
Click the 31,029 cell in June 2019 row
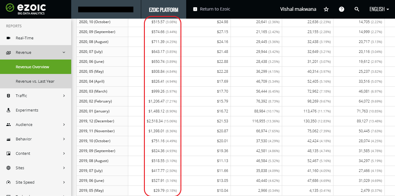(x=370, y=181)
